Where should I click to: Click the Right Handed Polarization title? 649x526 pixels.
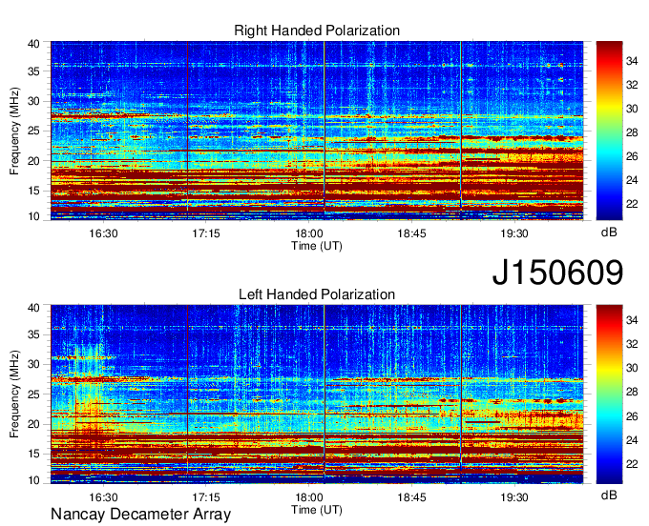pos(317,30)
